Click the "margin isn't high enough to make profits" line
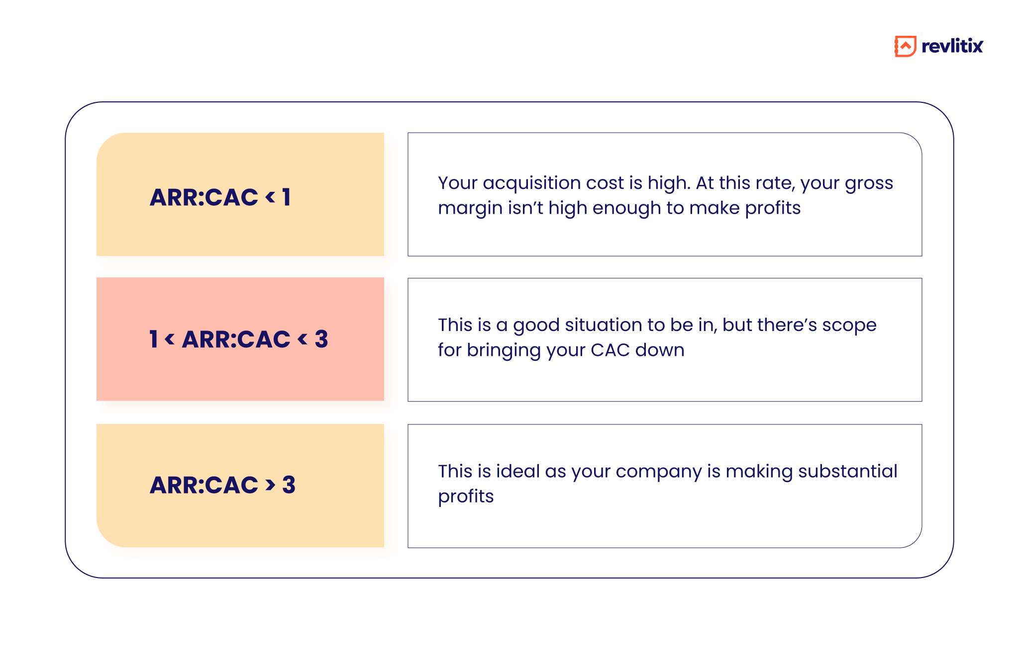This screenshot has width=1019, height=660. tap(619, 208)
